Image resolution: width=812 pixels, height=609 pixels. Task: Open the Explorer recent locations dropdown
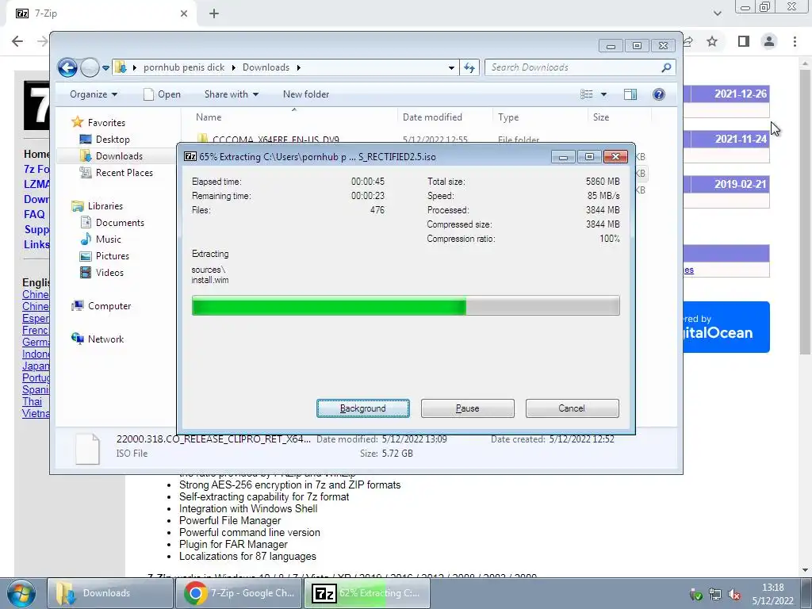[x=105, y=68]
